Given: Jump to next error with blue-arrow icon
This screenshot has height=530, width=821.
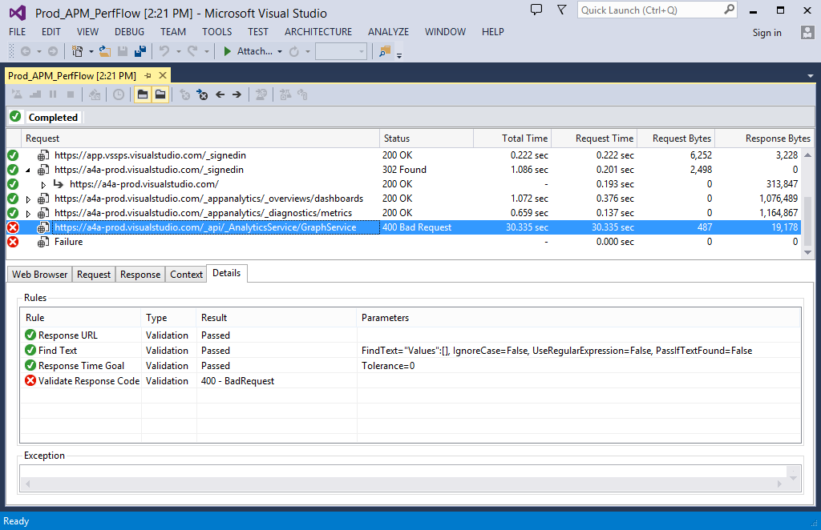Looking at the screenshot, I should tap(202, 94).
